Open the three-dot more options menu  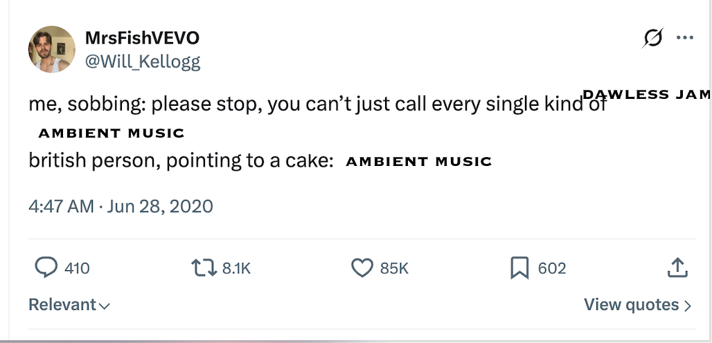coord(685,39)
